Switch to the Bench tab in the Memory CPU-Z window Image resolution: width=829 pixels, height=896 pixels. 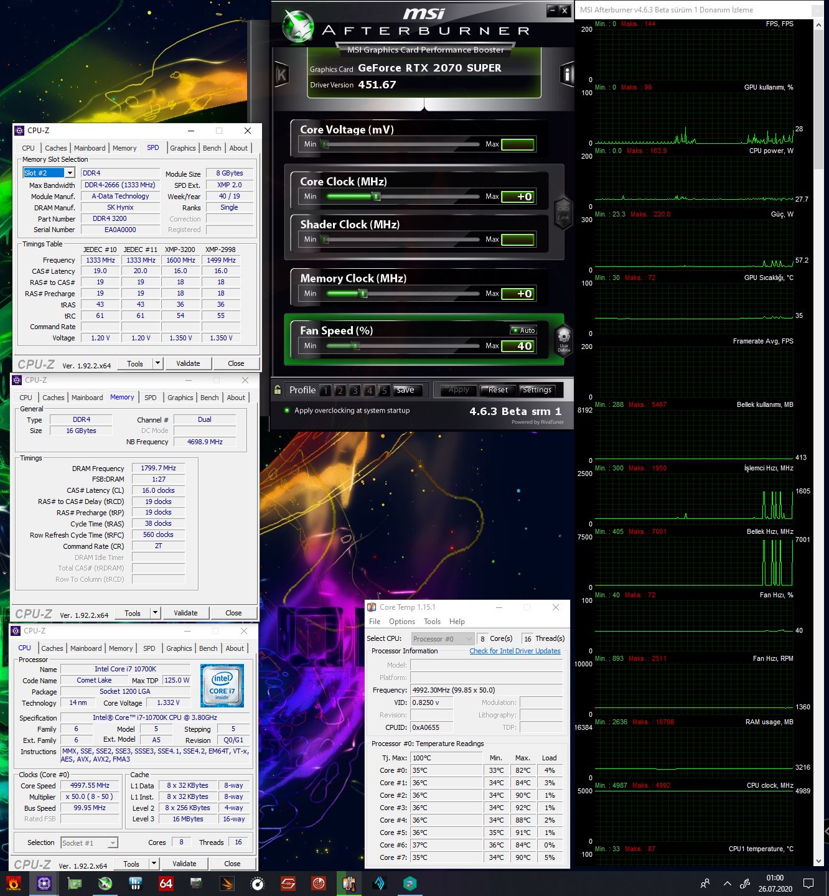click(210, 398)
